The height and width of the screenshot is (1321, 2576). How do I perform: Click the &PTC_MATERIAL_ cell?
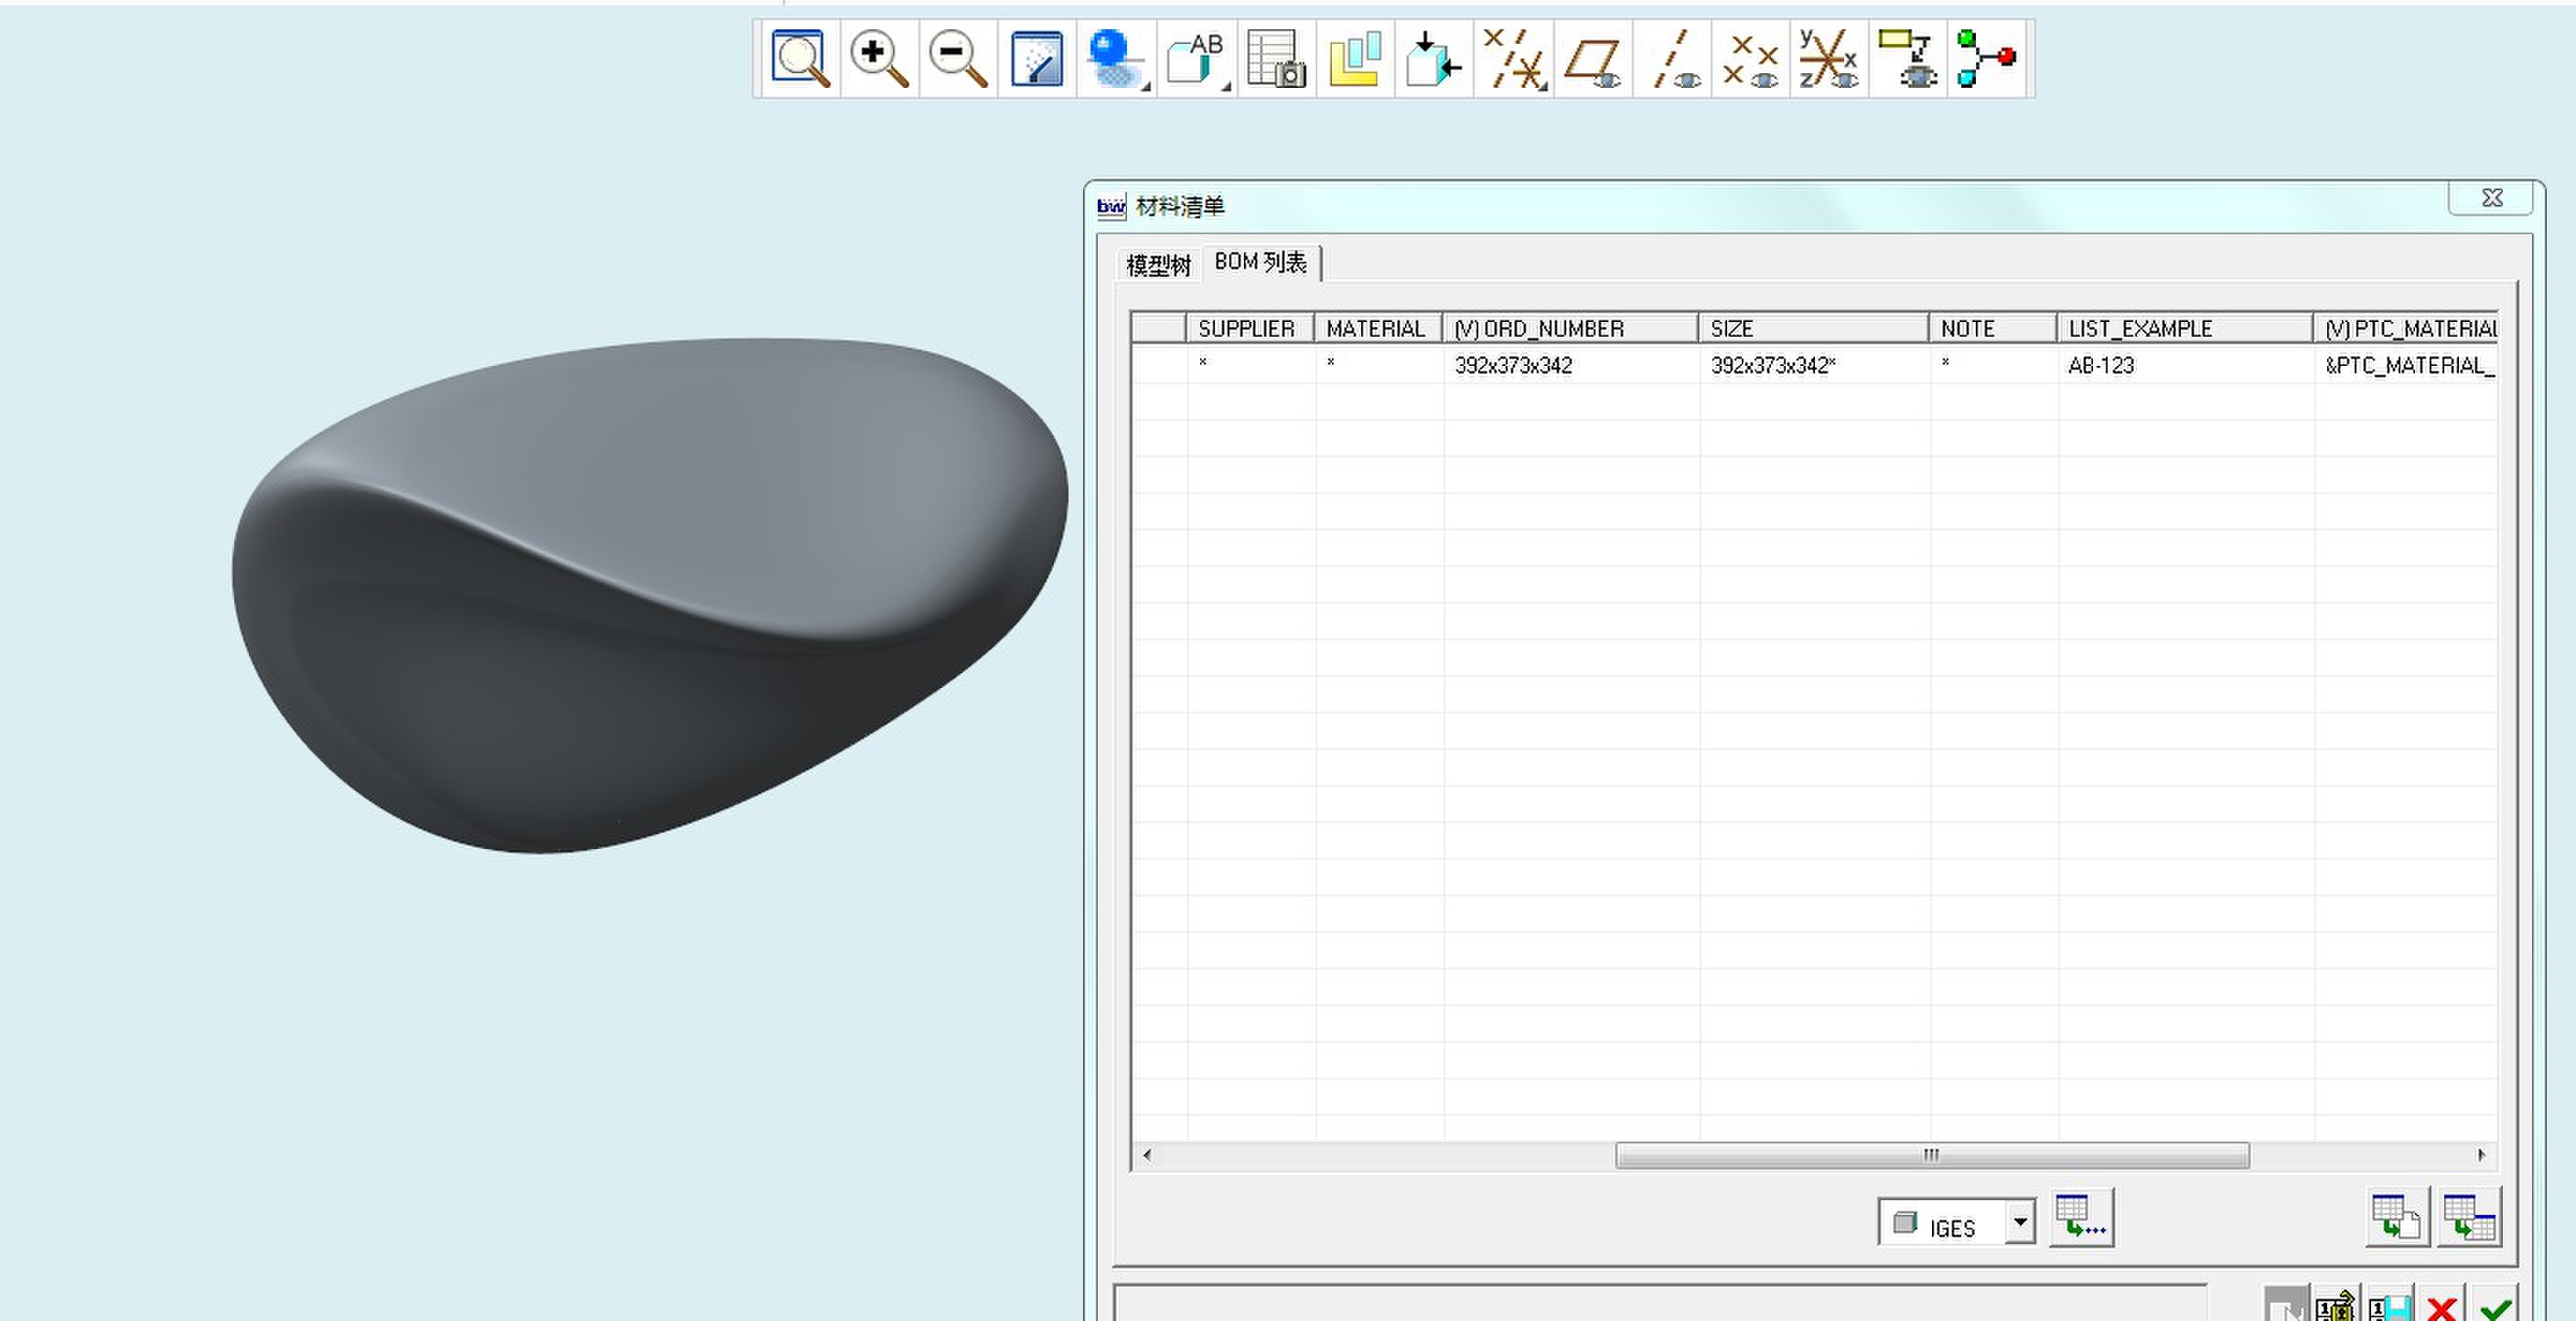pos(2406,365)
